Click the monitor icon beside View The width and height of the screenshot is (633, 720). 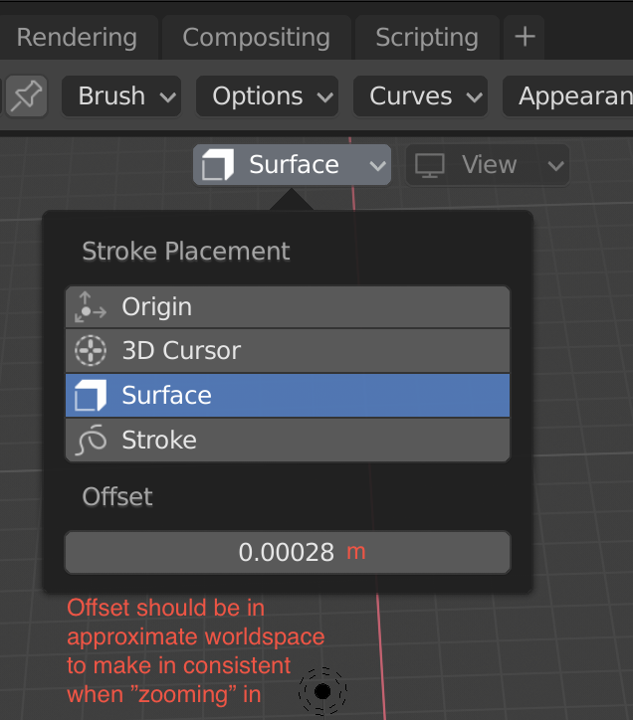tap(429, 165)
